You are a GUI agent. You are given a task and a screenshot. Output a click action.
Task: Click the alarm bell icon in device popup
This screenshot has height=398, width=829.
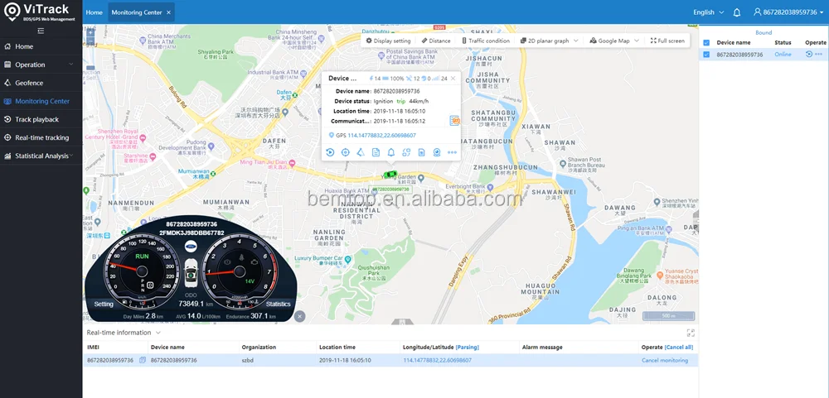click(x=391, y=152)
